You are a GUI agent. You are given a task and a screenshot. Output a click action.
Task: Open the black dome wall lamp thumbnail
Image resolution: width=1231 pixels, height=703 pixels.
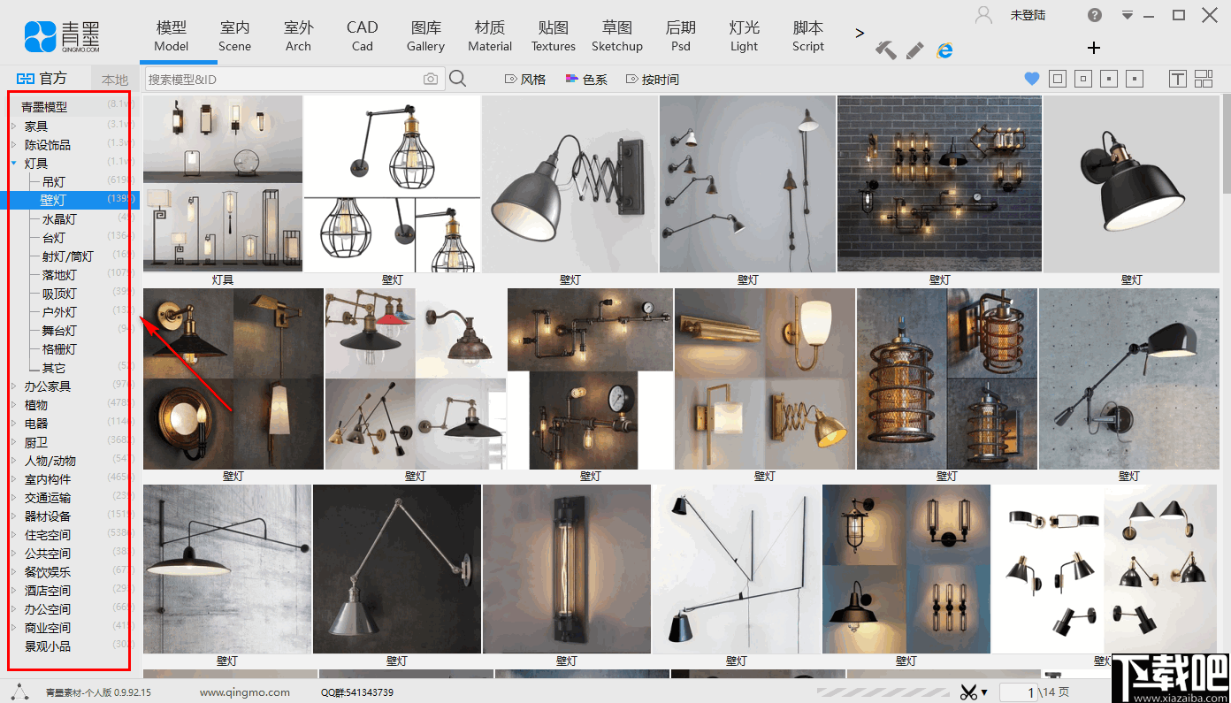coord(1131,184)
